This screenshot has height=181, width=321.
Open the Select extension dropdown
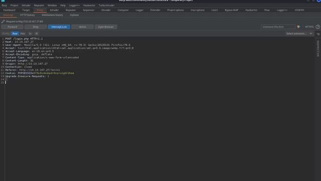click(x=299, y=34)
